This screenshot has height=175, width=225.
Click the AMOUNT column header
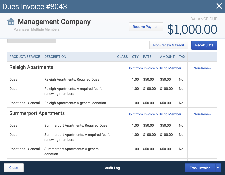pos(167,57)
